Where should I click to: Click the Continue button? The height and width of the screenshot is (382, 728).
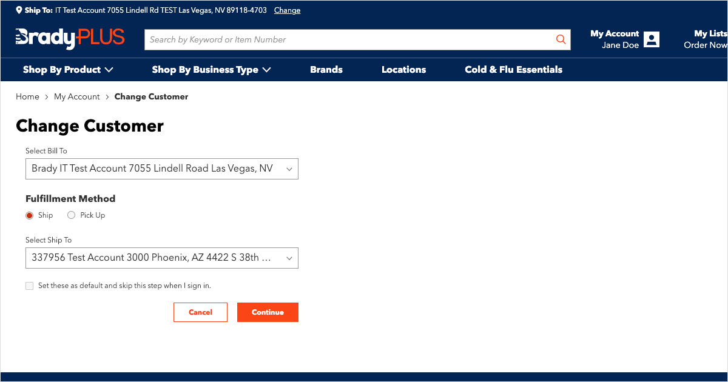pyautogui.click(x=268, y=312)
